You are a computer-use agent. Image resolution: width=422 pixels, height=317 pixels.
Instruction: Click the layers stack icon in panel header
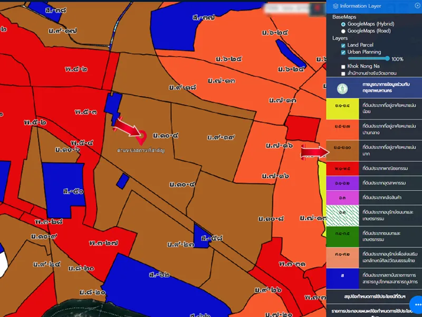pos(335,6)
